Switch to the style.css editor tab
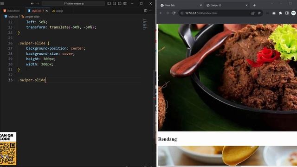 point(36,11)
